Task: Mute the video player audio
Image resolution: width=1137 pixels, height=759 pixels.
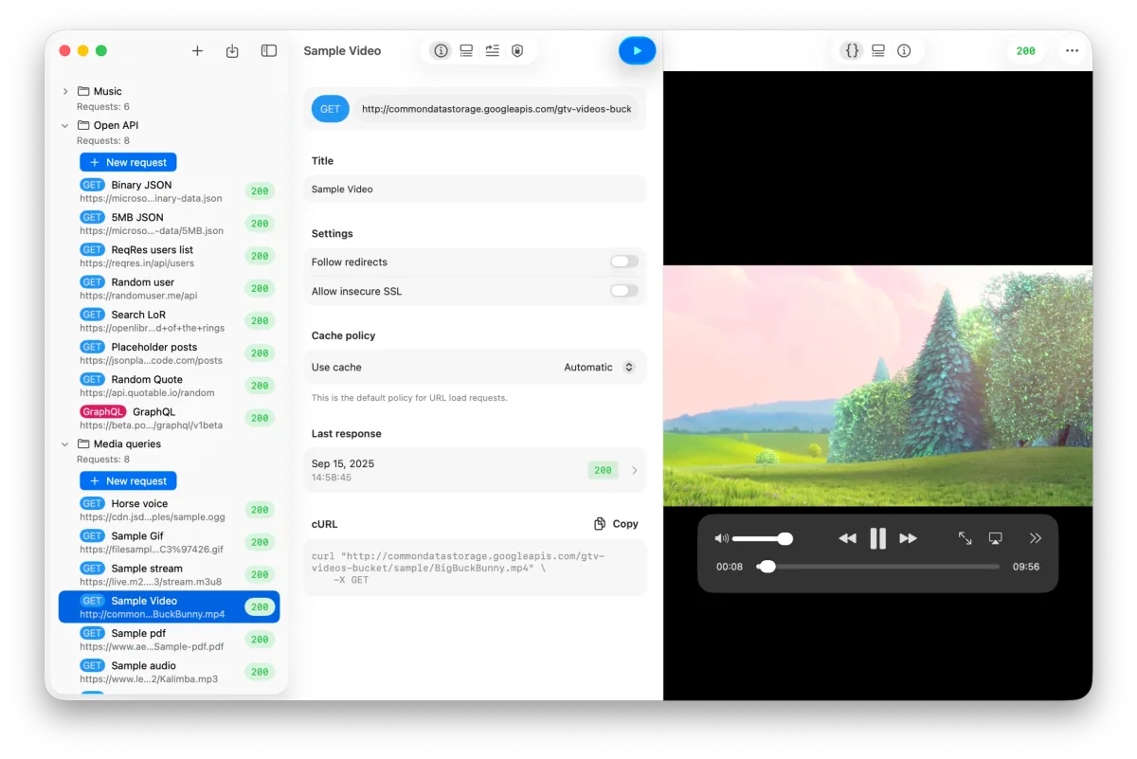Action: tap(721, 537)
